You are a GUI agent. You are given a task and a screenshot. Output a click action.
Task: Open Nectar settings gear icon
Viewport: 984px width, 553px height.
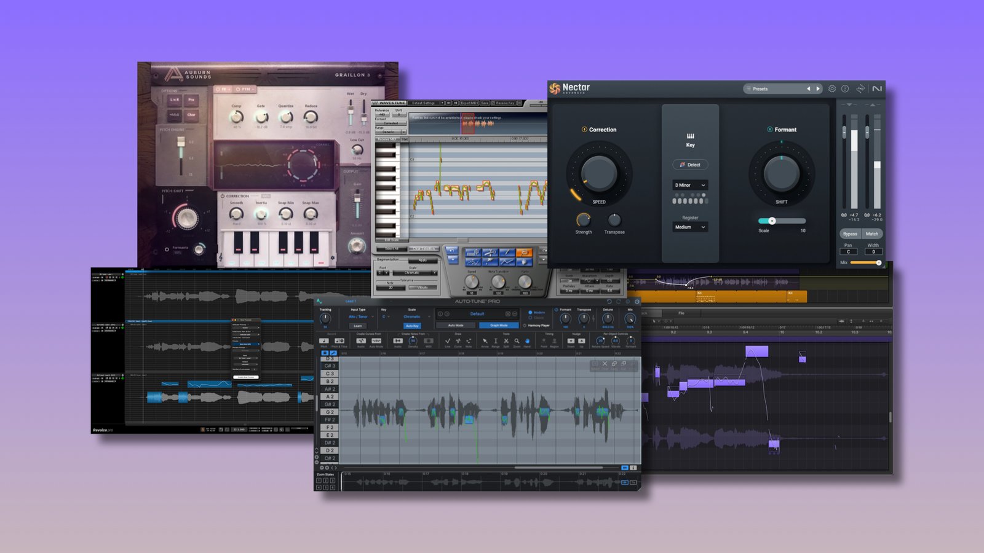click(832, 88)
